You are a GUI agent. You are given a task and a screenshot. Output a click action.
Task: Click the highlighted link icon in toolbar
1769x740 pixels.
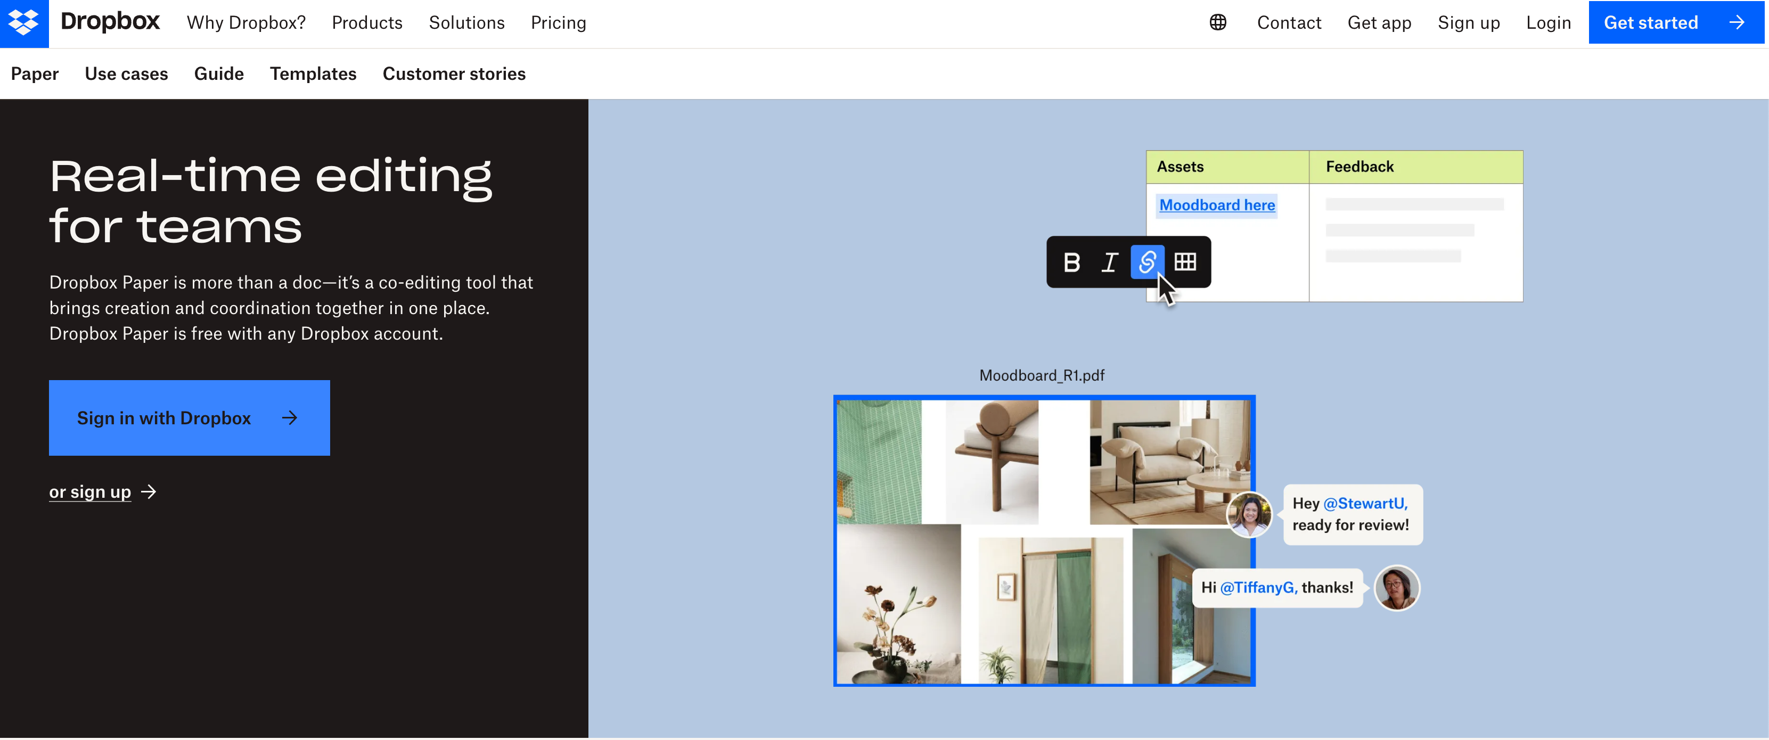coord(1147,261)
